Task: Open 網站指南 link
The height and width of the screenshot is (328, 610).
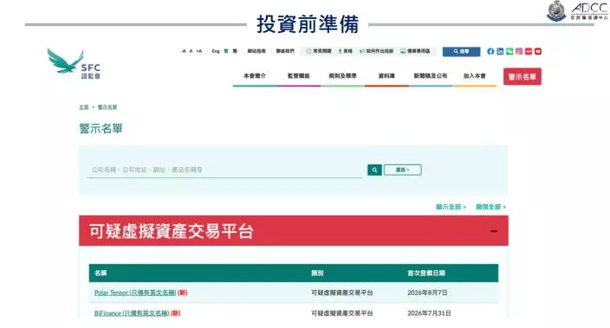Action: coord(256,51)
